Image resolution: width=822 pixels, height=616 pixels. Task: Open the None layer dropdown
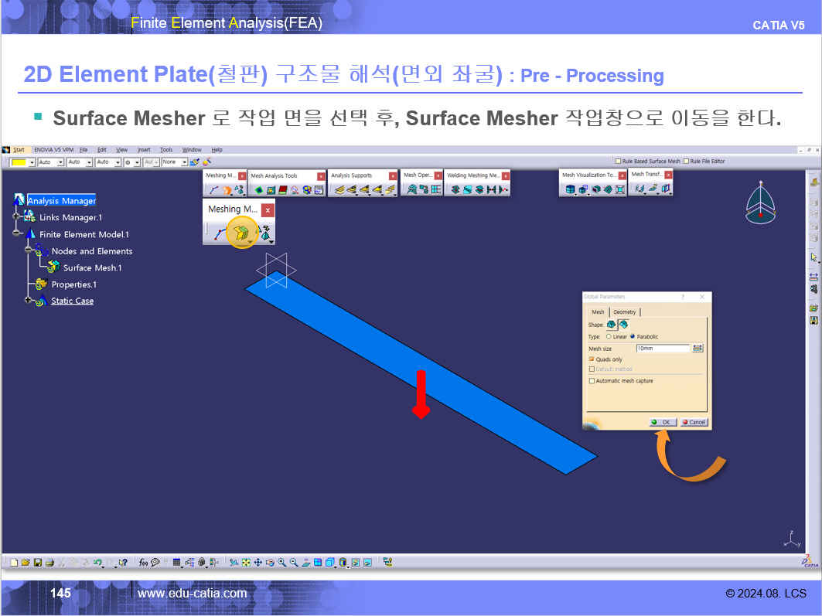click(x=184, y=162)
